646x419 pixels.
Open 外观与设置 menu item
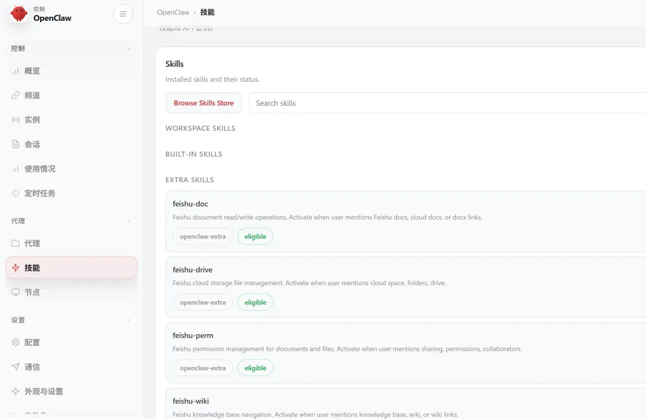tap(44, 392)
